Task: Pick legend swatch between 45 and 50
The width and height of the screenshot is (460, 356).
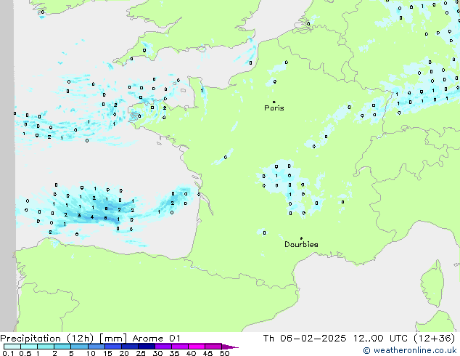Action: click(x=213, y=347)
